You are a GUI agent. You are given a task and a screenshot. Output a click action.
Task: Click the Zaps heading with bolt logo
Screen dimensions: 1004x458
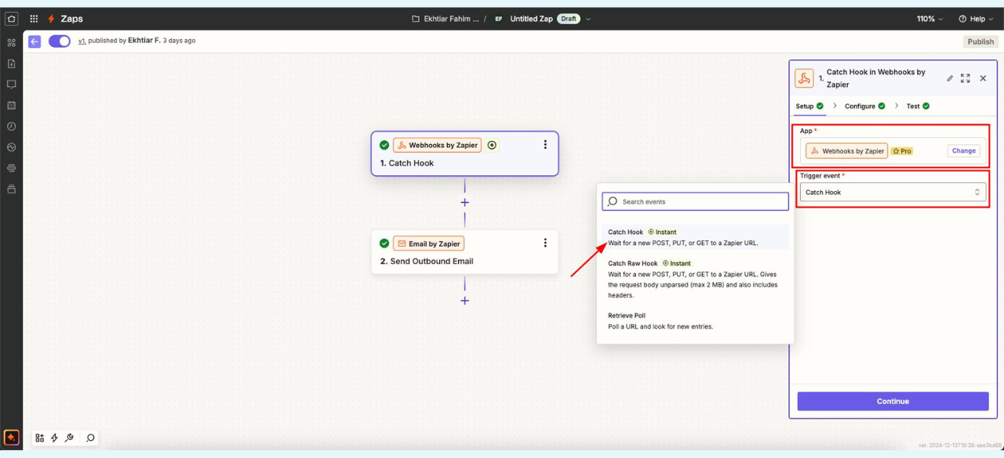point(65,19)
